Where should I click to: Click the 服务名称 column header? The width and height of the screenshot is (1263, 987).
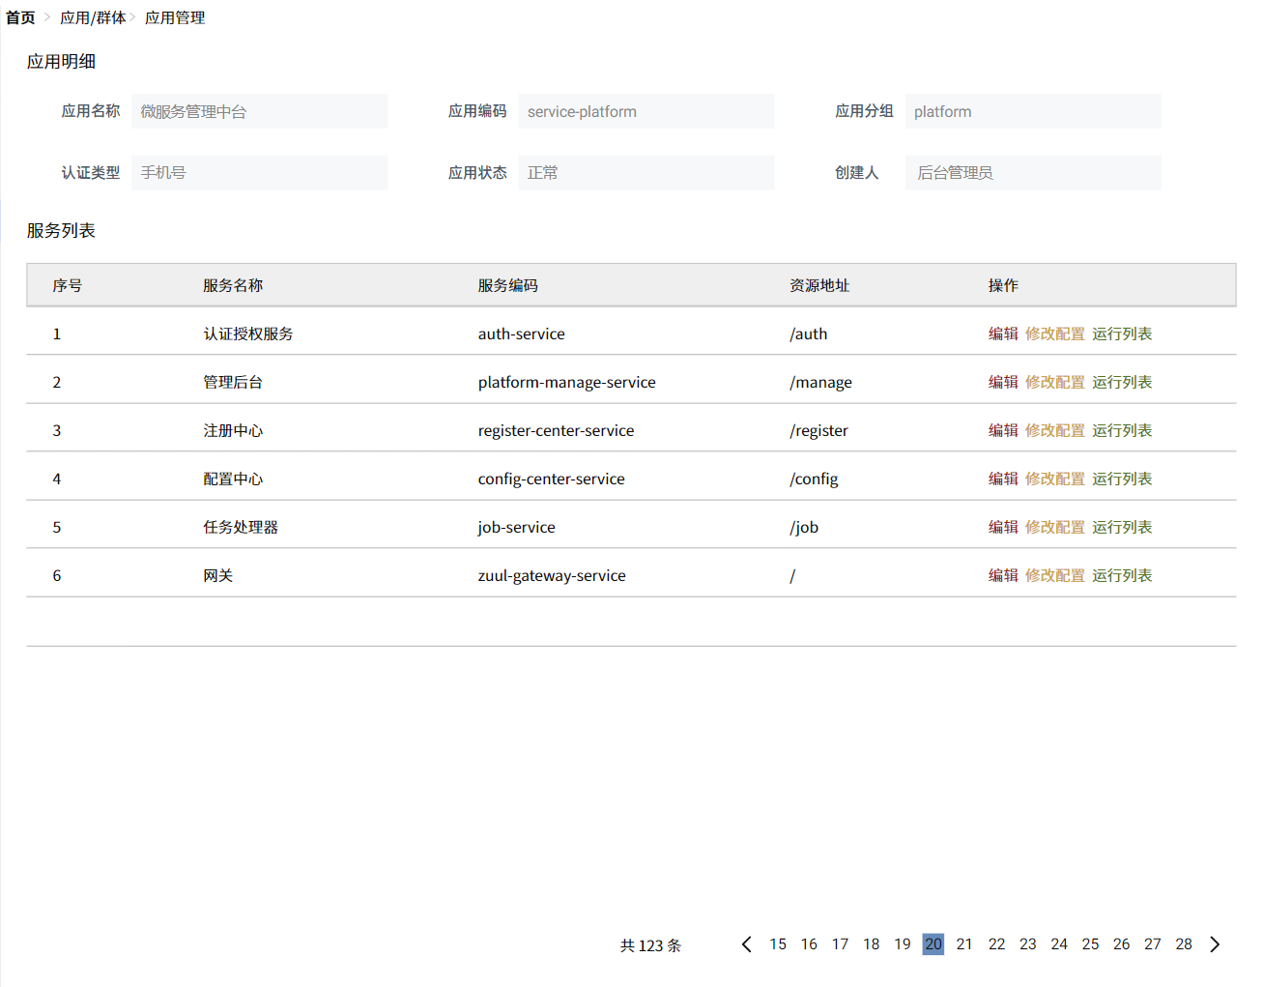coord(233,285)
